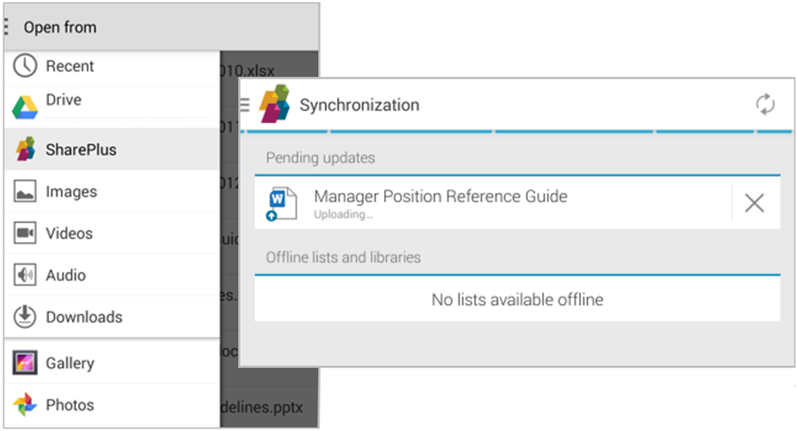Cancel upload of Manager Position Reference Guide
797x431 pixels.
click(x=754, y=204)
